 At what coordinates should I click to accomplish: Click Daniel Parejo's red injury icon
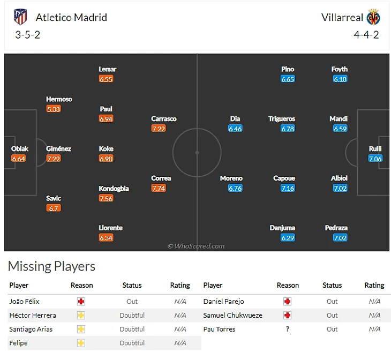288,301
